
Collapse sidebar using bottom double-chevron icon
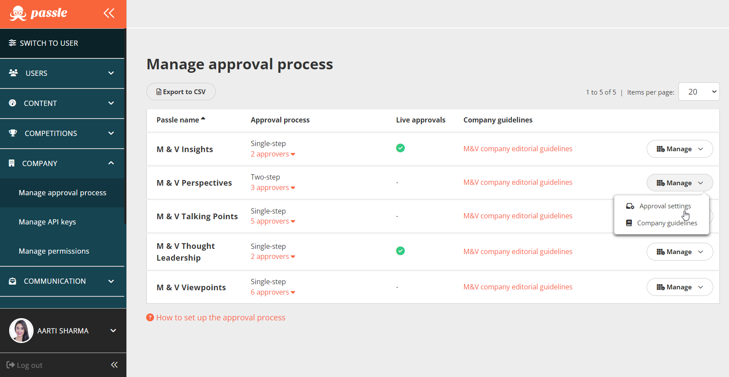114,365
